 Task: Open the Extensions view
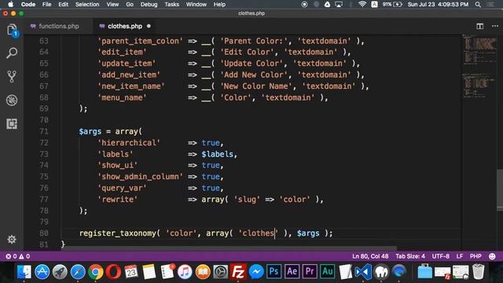[x=12, y=124]
